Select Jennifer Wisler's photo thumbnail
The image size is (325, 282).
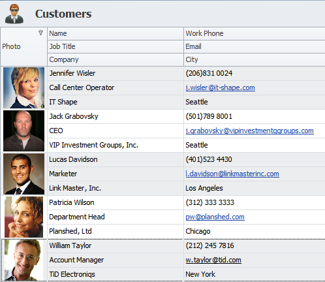(23, 87)
